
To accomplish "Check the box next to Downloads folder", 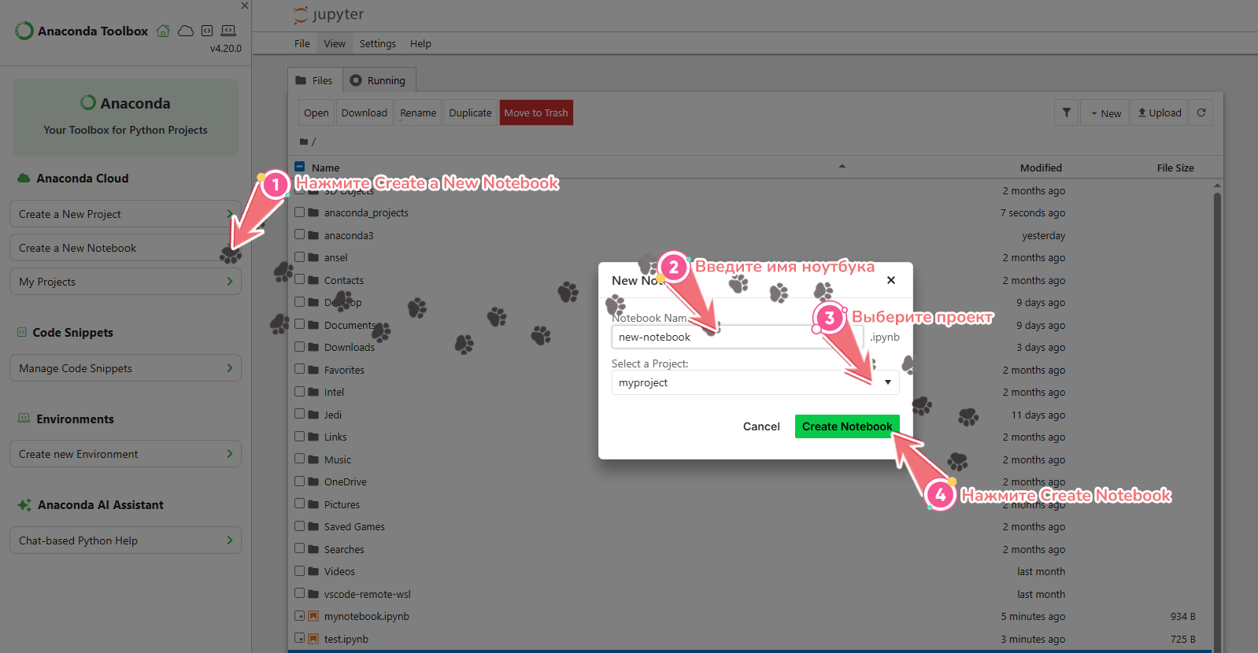I will click(x=300, y=347).
